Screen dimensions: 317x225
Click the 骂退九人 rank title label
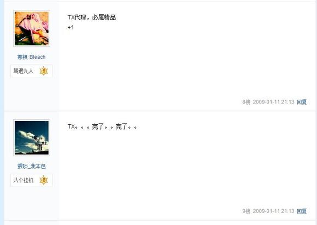[24, 71]
